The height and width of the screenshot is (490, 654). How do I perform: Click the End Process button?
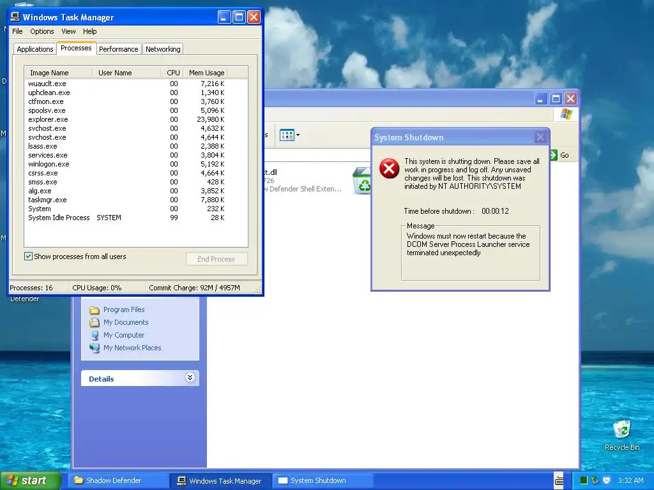pos(217,259)
